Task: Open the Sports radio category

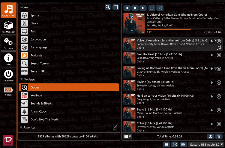Action: click(x=69, y=15)
